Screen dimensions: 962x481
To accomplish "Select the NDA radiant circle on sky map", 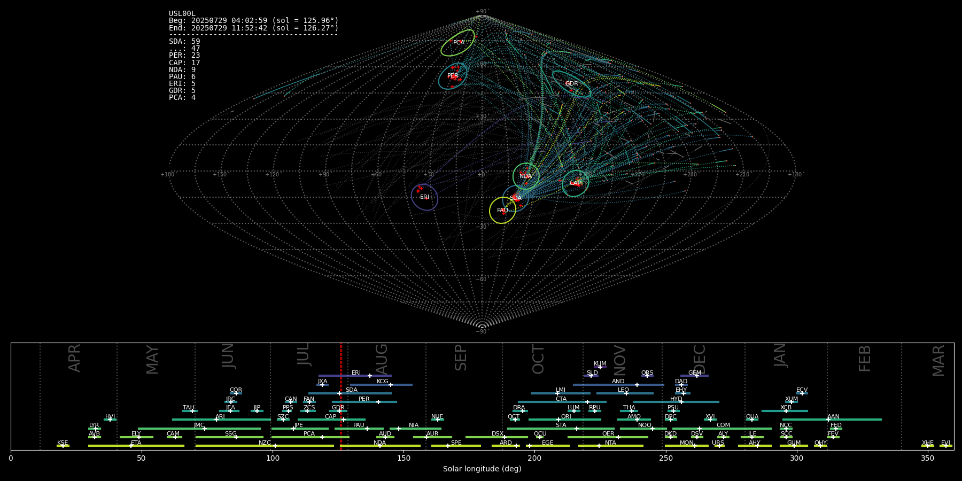I will 526,176.
